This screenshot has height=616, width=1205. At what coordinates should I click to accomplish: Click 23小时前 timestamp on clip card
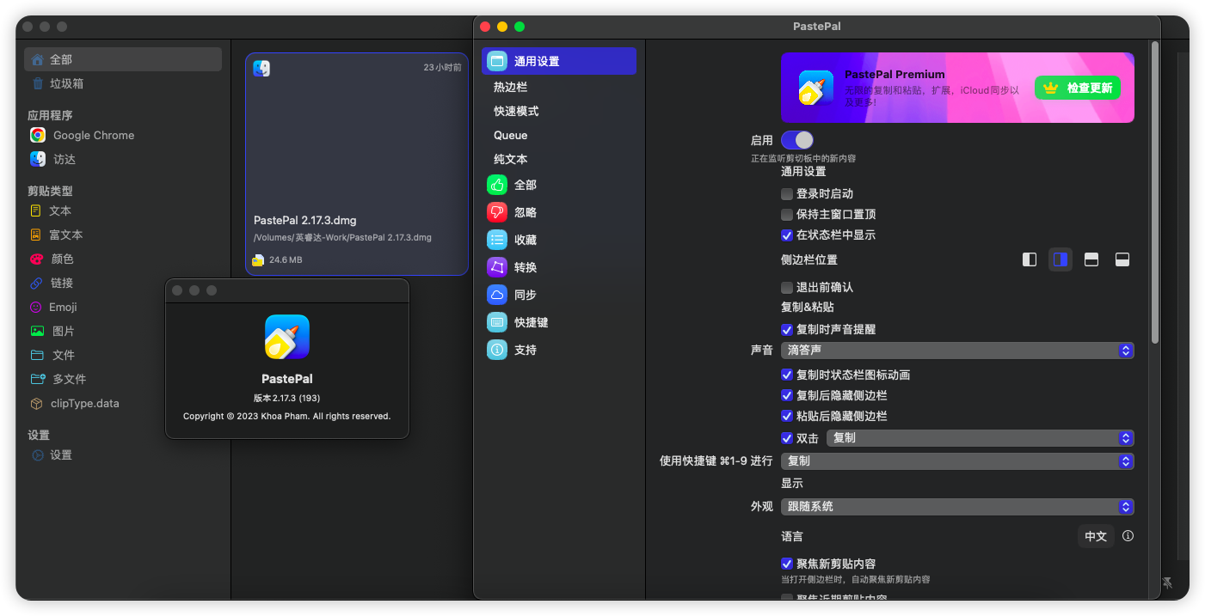(x=442, y=67)
